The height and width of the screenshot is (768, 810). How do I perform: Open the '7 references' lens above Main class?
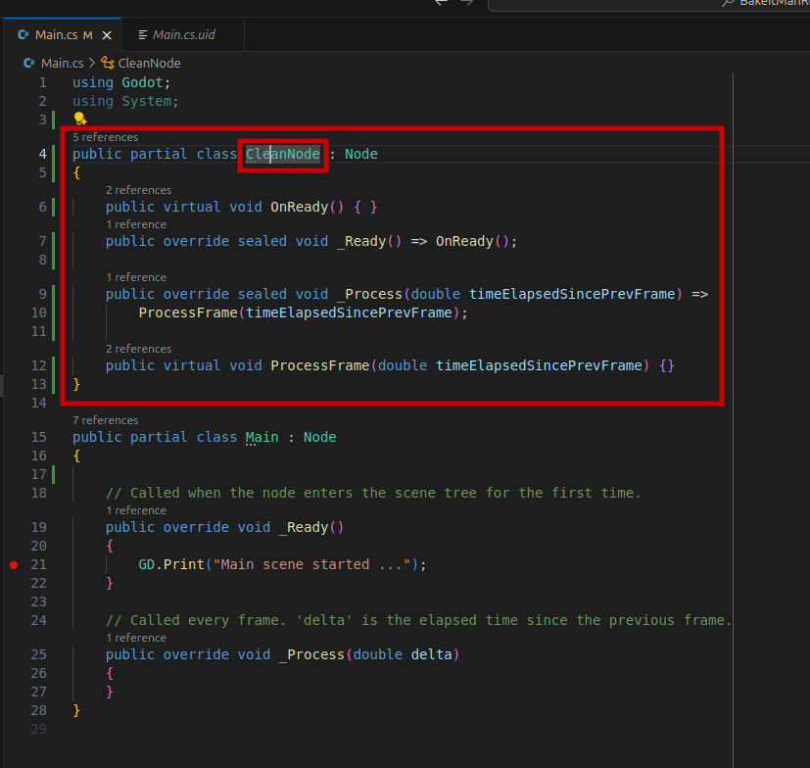point(106,420)
